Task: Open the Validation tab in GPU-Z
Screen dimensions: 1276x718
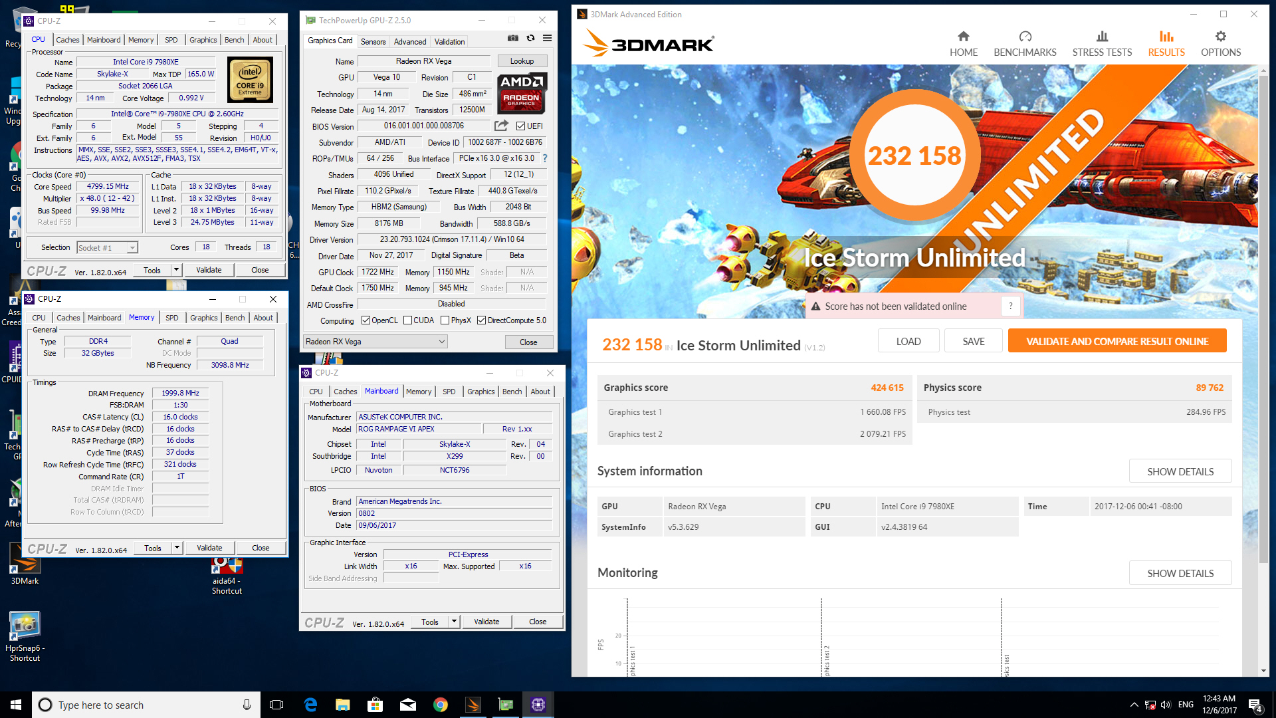Action: (449, 41)
